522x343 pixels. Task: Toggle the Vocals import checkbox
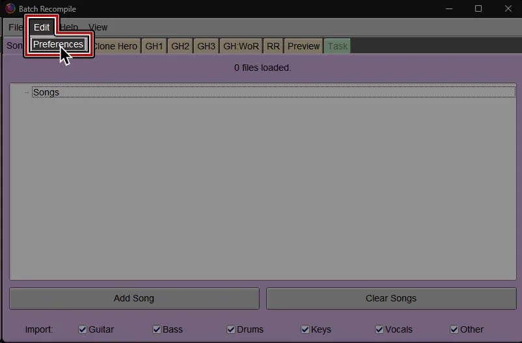tap(379, 329)
